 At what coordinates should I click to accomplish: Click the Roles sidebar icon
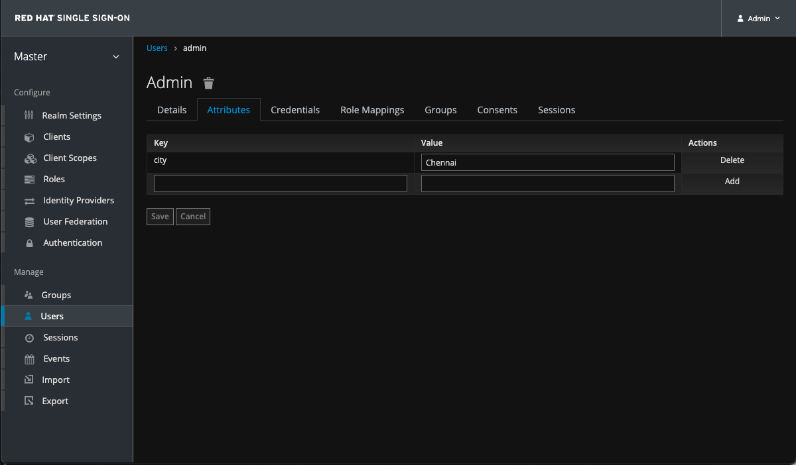[29, 179]
